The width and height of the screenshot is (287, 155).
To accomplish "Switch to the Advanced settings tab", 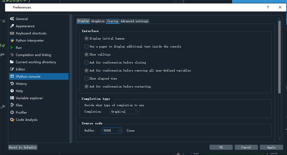I will pos(134,21).
